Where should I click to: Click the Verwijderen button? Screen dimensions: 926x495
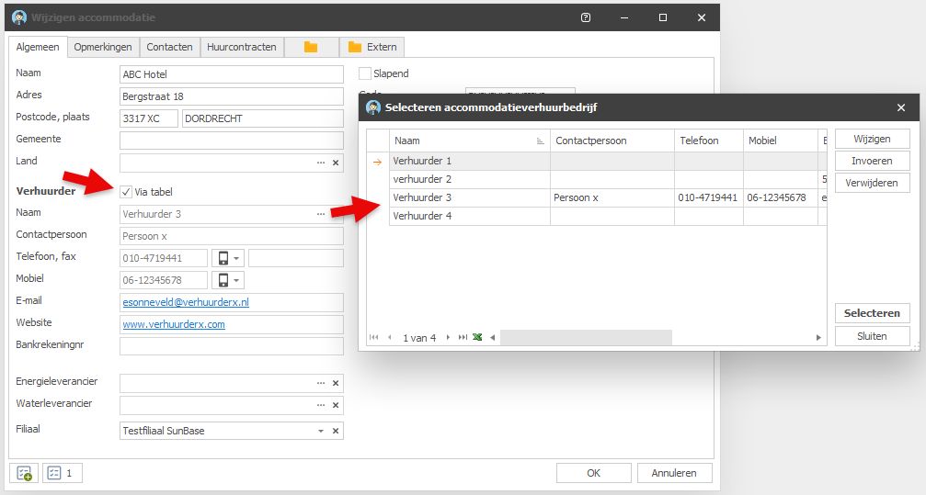(873, 183)
